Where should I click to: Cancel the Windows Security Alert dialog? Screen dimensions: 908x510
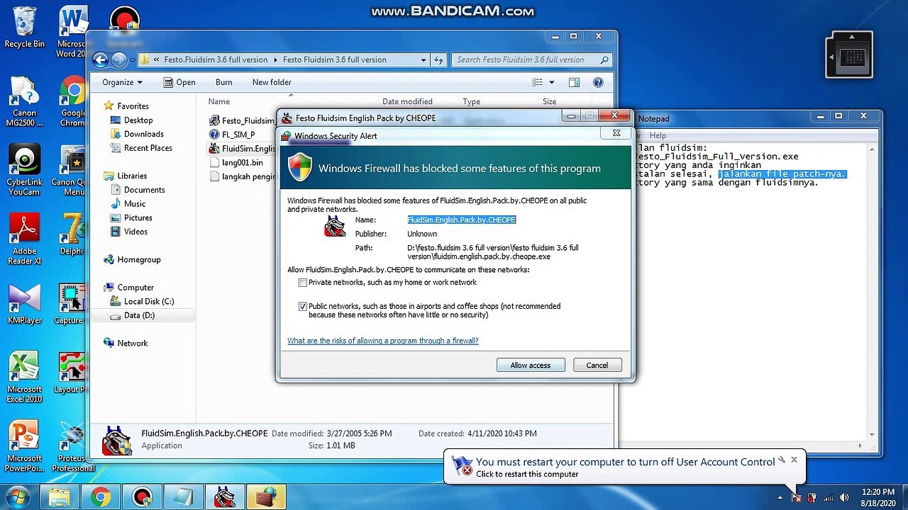pyautogui.click(x=597, y=365)
